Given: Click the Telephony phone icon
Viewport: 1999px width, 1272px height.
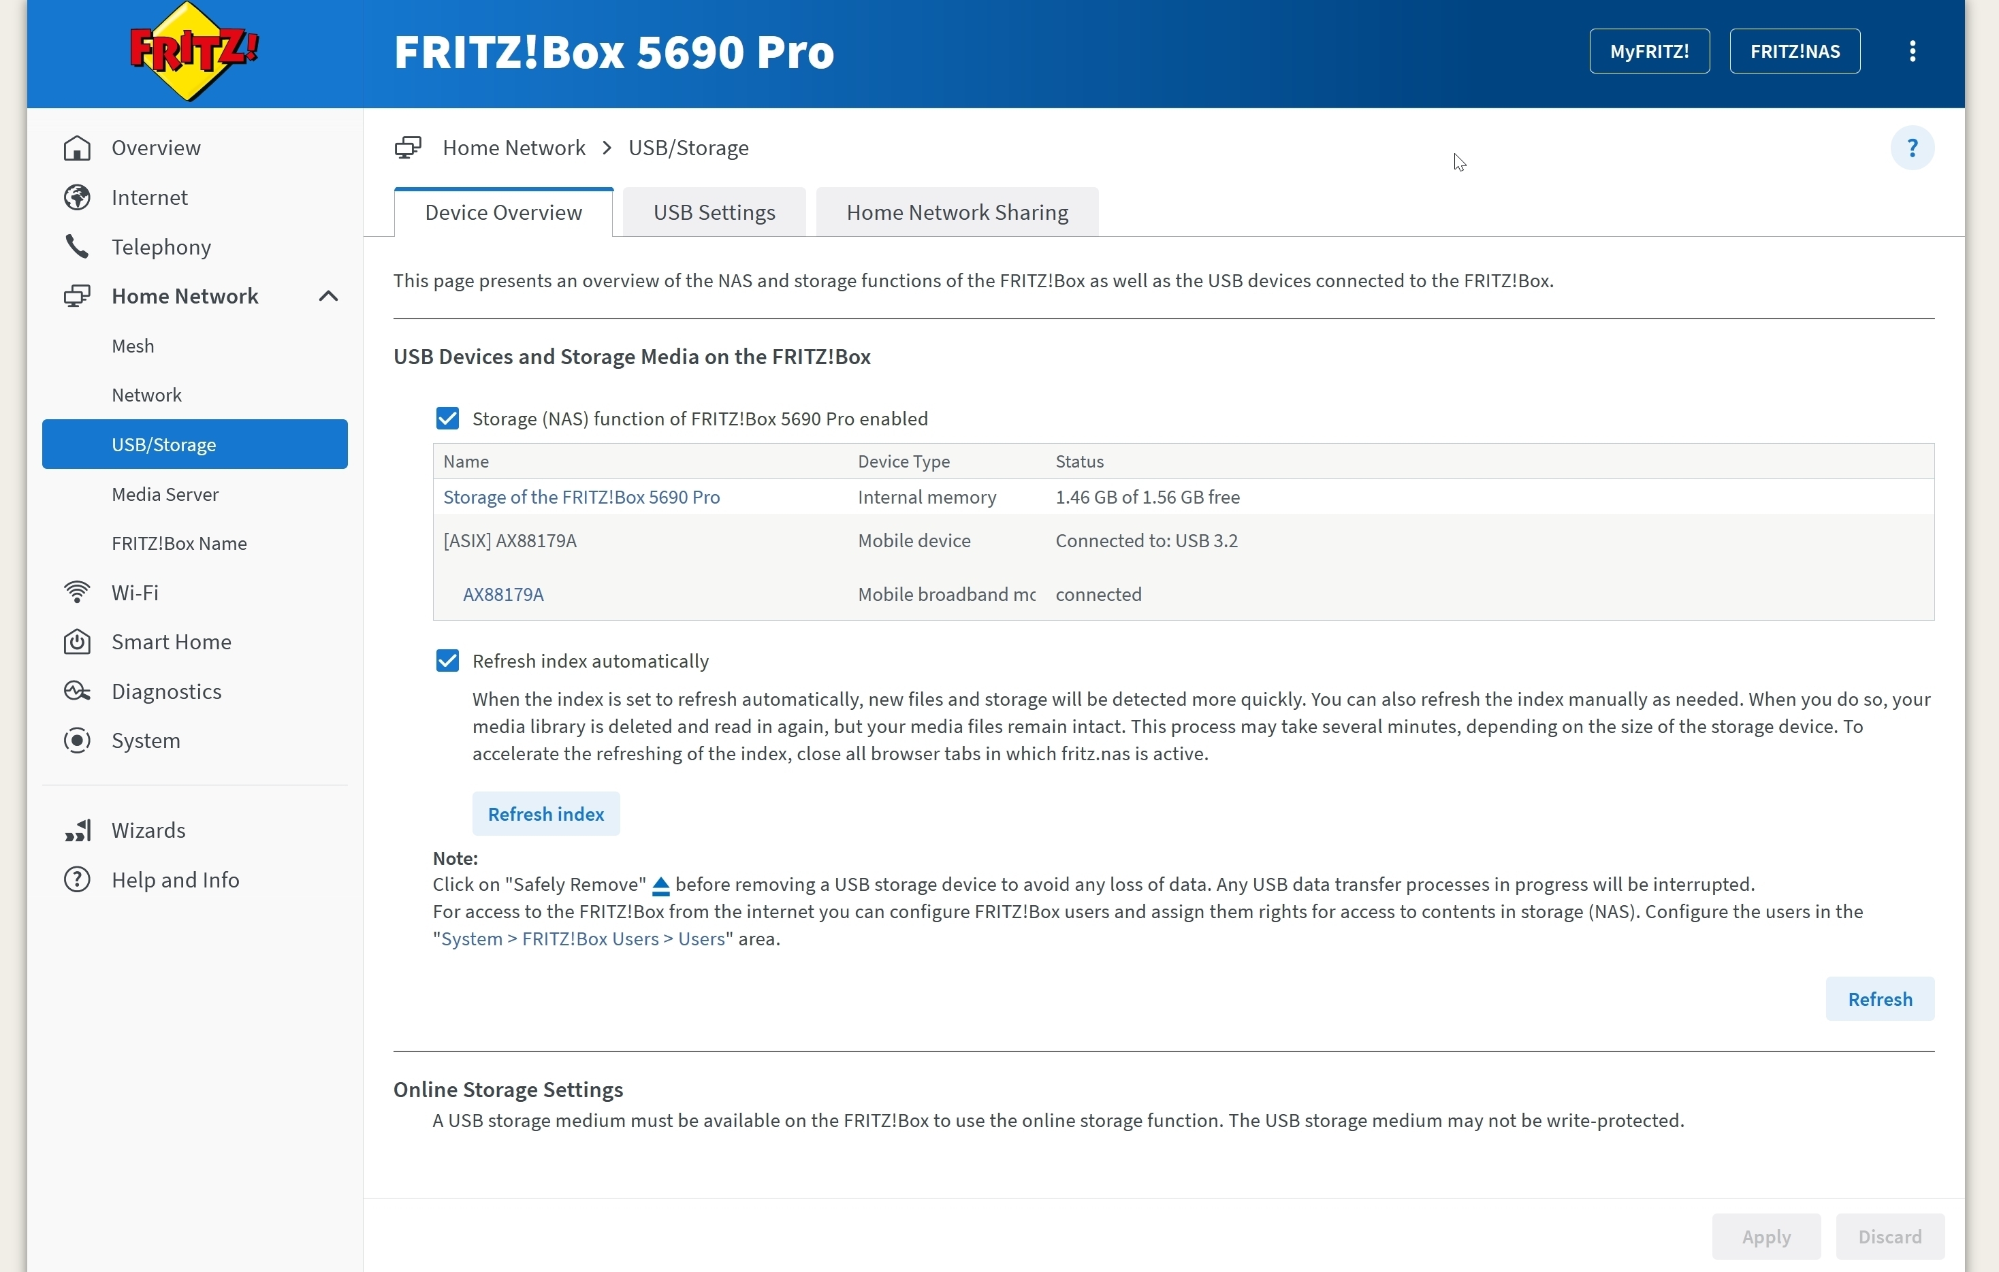Looking at the screenshot, I should (77, 247).
